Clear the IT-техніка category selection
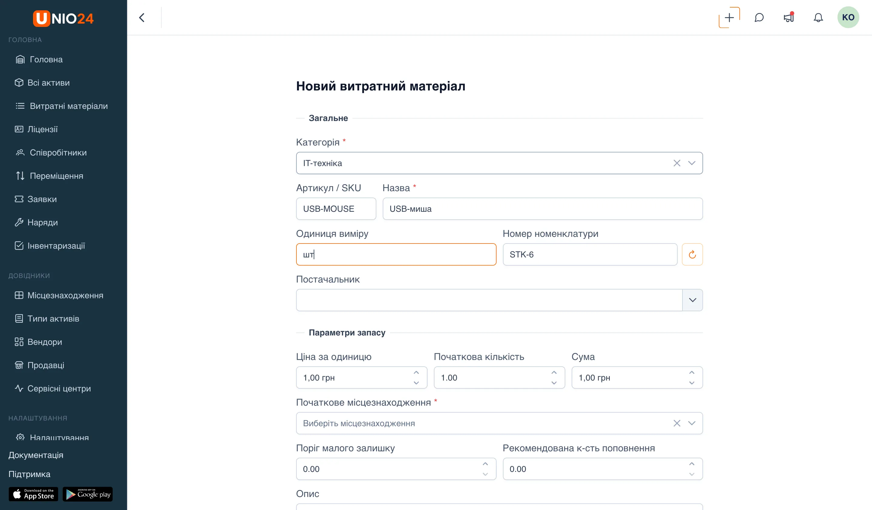872x510 pixels. pos(677,163)
